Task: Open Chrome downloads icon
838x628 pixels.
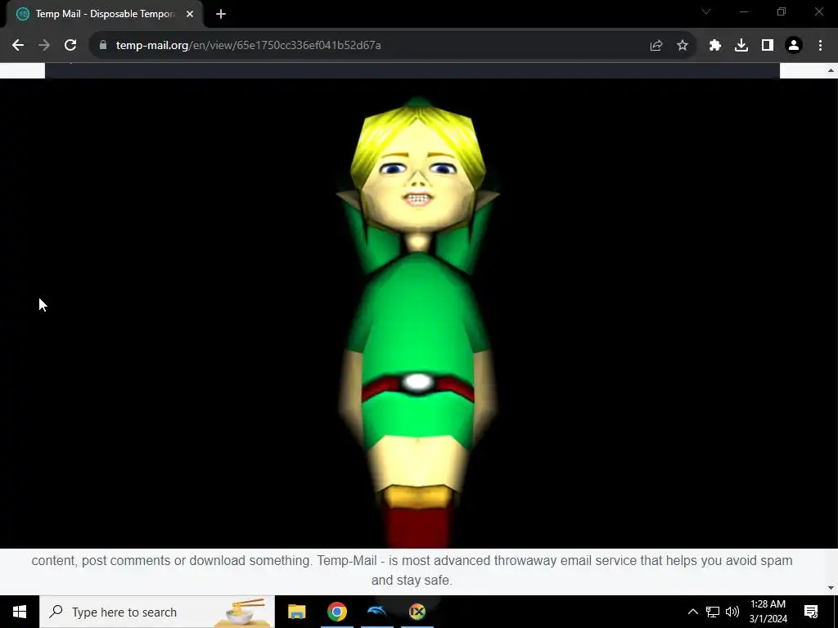Action: (x=741, y=46)
